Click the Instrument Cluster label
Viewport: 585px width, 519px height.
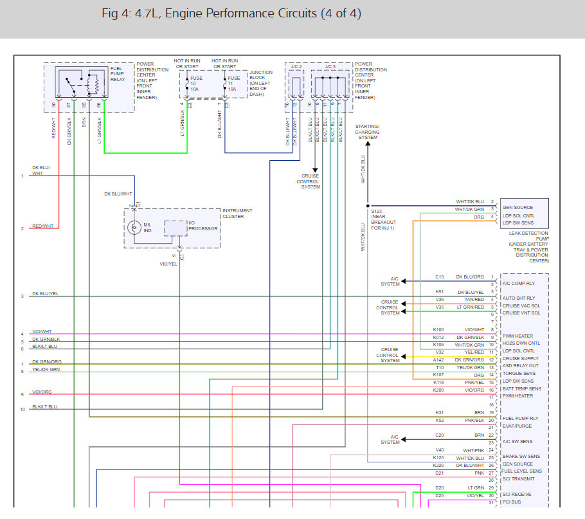point(237,214)
